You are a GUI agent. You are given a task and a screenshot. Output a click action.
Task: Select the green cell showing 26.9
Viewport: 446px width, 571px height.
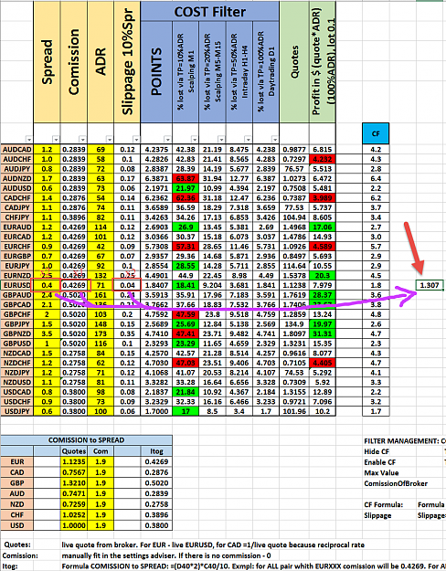click(186, 227)
